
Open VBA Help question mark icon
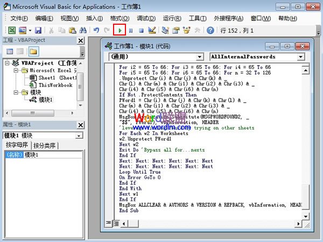[210, 31]
